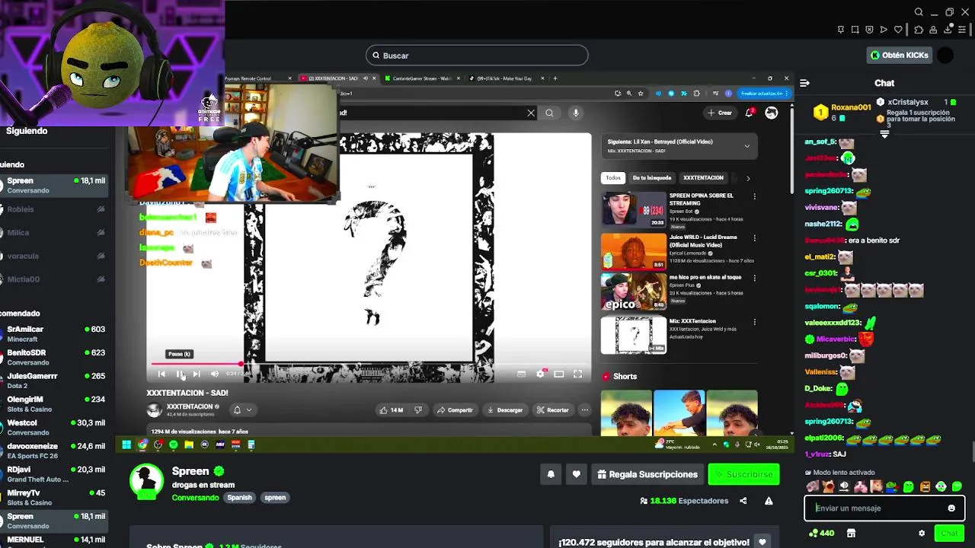Image resolution: width=975 pixels, height=548 pixels.
Task: Click the Compartir button
Action: point(455,409)
